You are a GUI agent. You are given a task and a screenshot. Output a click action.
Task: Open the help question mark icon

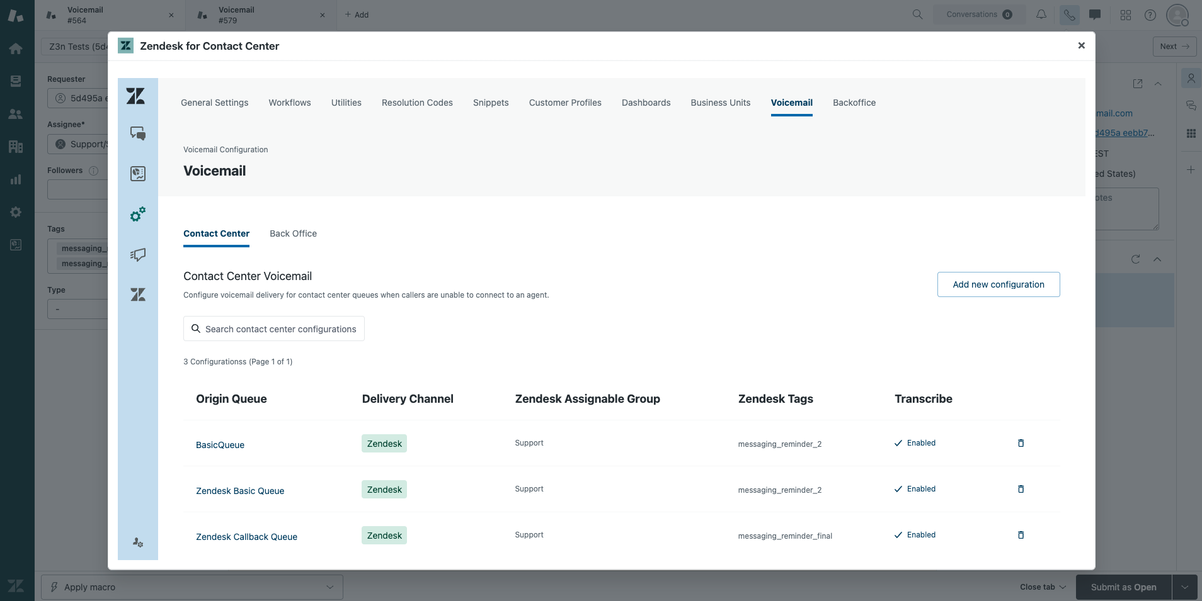[x=1150, y=15]
